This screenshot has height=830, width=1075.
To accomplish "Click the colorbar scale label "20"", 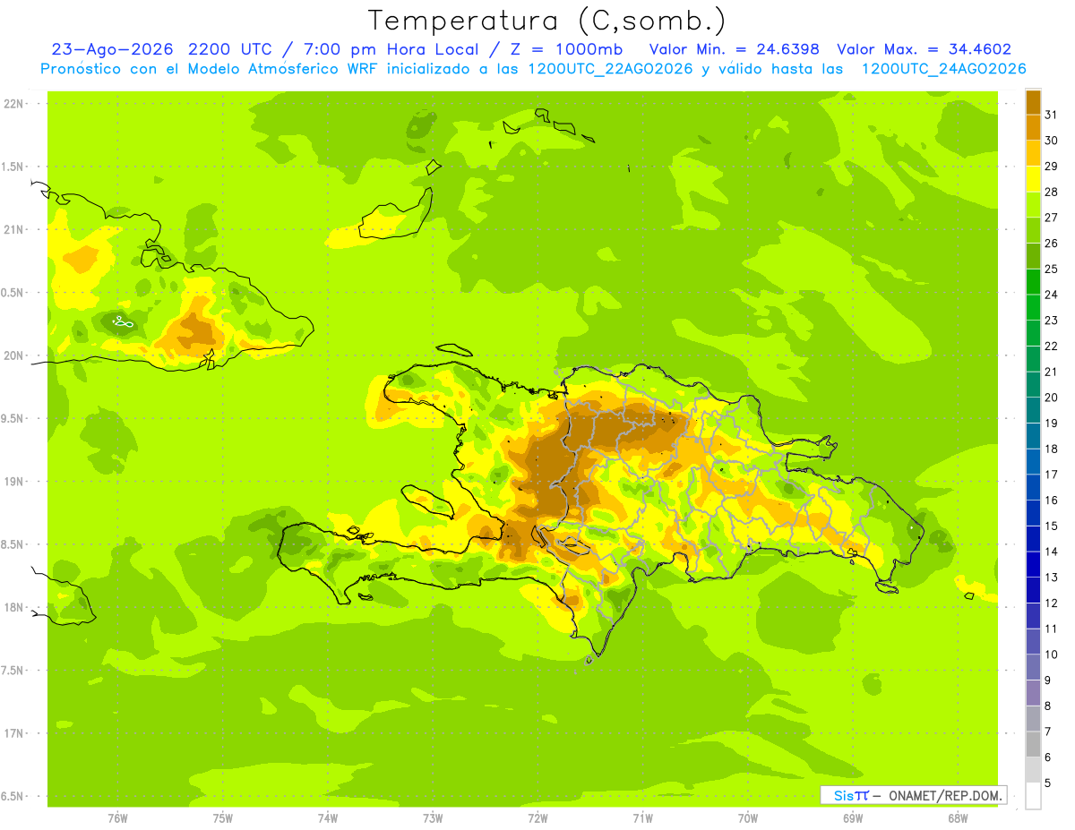I will pos(1052,398).
